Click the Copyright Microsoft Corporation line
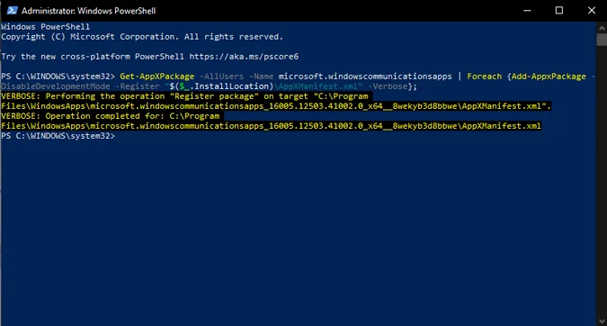 [x=142, y=37]
